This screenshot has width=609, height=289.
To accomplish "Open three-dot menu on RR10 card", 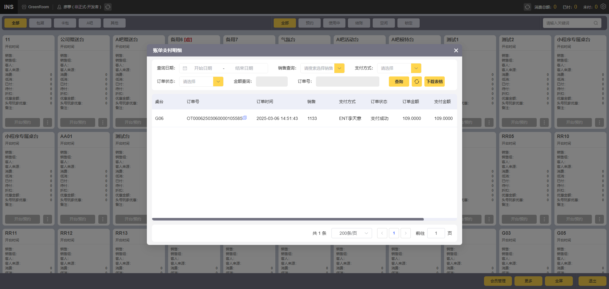I will tap(599, 219).
